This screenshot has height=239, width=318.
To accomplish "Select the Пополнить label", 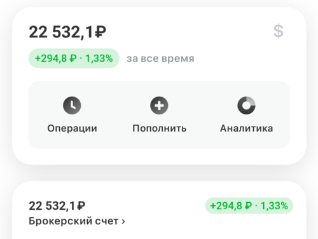I will click(160, 128).
